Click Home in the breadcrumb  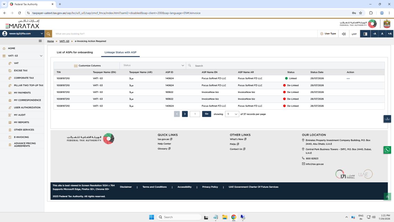coord(50,41)
